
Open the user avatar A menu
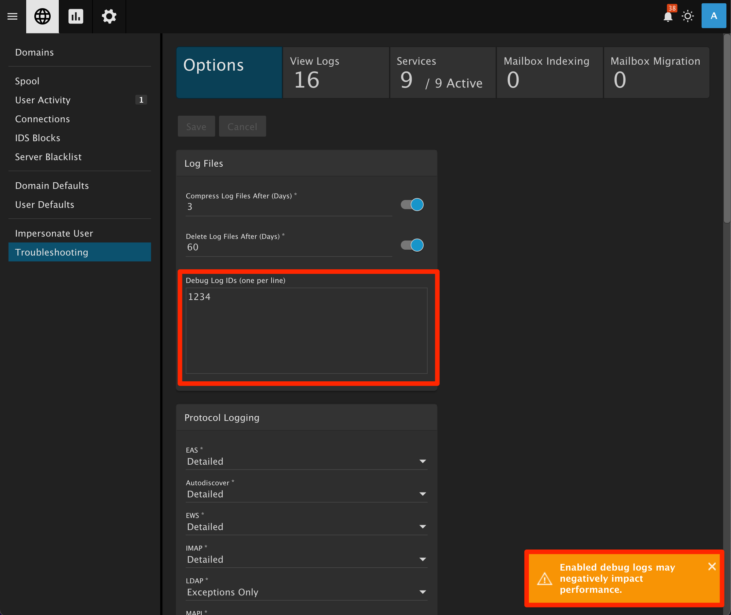[713, 16]
